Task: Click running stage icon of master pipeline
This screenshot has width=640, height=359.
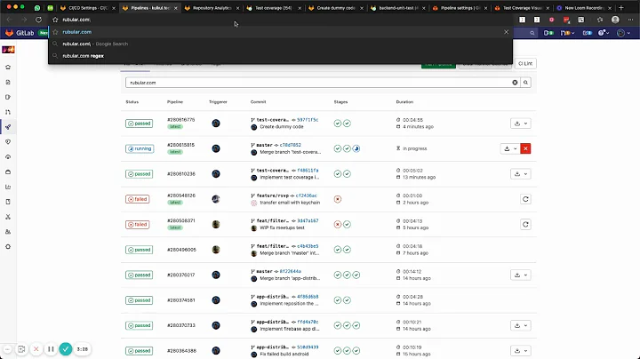Action: click(356, 148)
